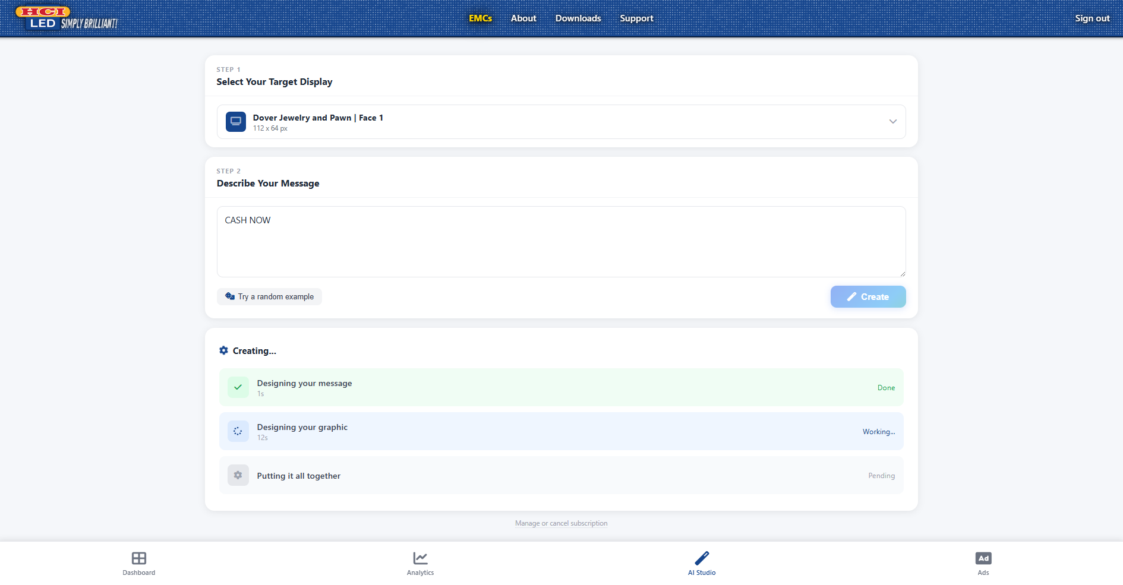Screen dimensions: 1123x585
Task: Navigate to the Downloads menu
Action: (x=578, y=18)
